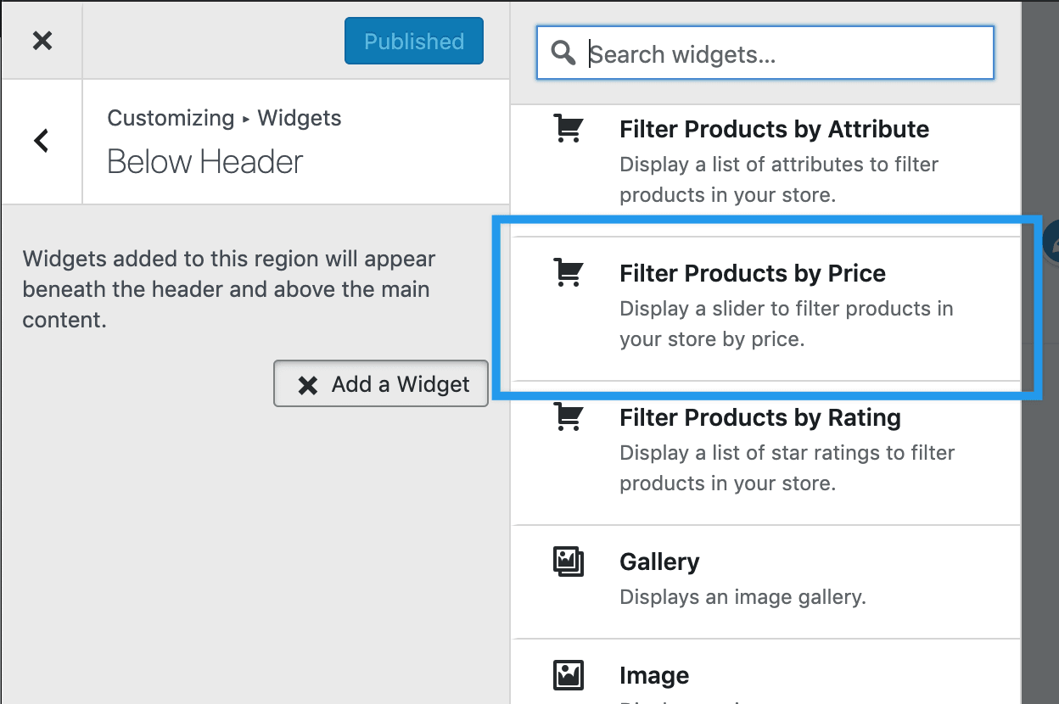Focus the Search widgets input field

(x=765, y=53)
